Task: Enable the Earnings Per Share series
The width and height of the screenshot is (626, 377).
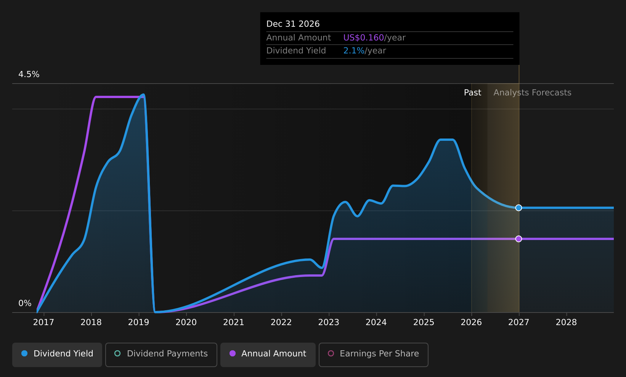Action: tap(374, 354)
